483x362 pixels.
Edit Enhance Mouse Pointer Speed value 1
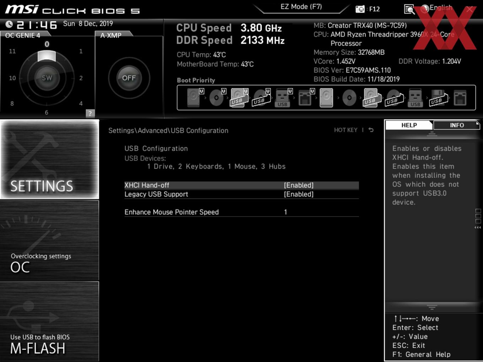point(286,212)
